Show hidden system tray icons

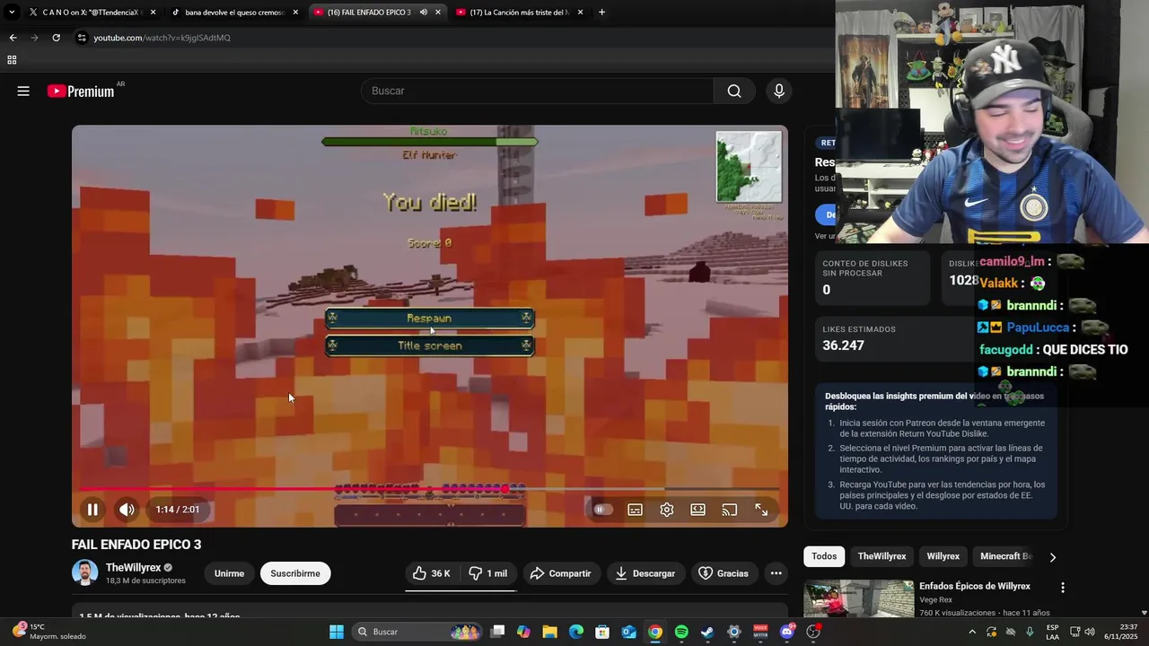[x=972, y=632]
